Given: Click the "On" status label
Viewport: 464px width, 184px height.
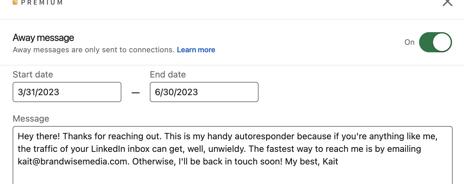Looking at the screenshot, I should coord(409,42).
